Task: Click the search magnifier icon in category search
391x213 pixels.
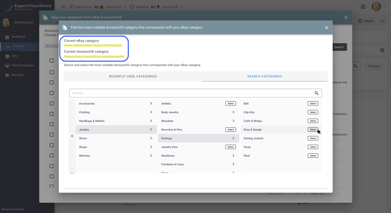Action: [x=316, y=93]
